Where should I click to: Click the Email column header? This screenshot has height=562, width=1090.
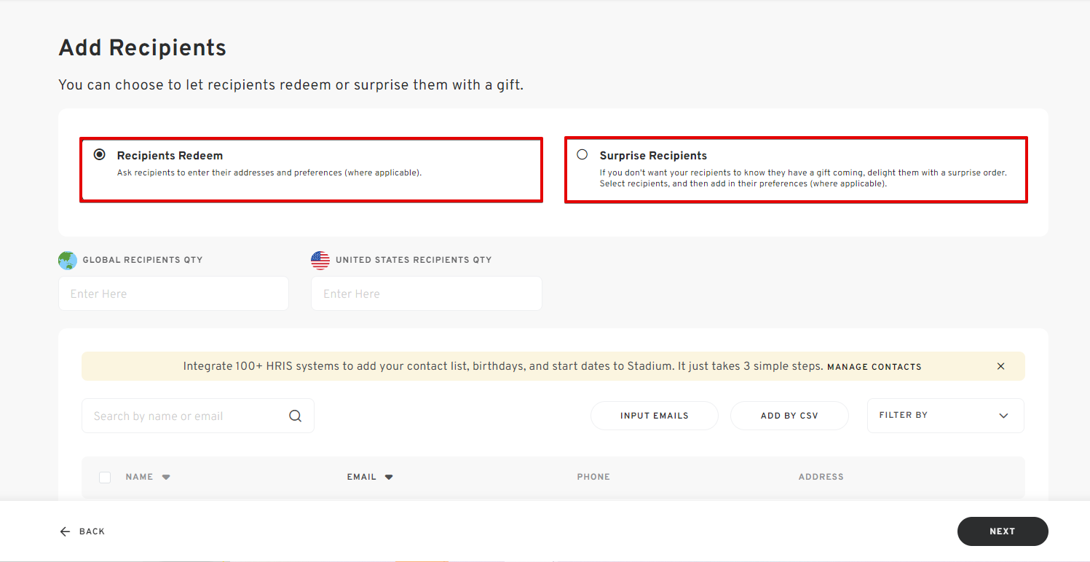pos(361,478)
